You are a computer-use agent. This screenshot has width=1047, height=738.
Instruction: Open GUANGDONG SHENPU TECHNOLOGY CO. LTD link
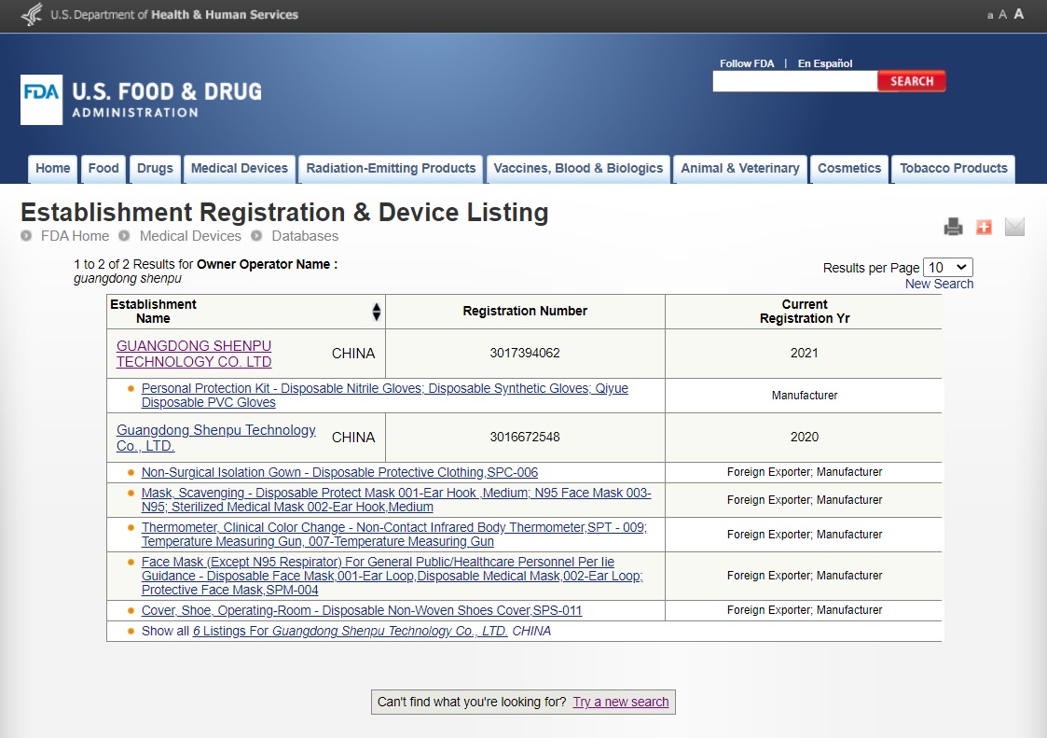click(x=194, y=354)
